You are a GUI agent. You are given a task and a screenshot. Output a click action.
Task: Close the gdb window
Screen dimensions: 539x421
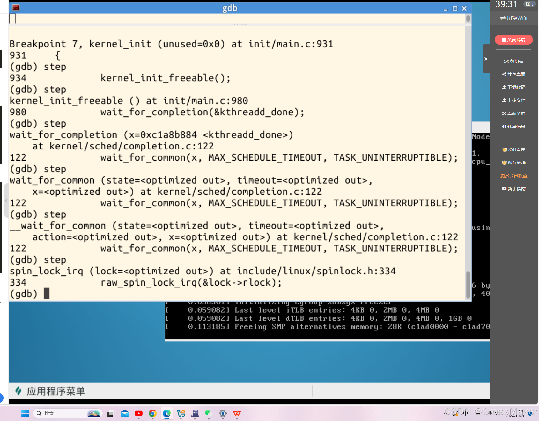(x=464, y=9)
